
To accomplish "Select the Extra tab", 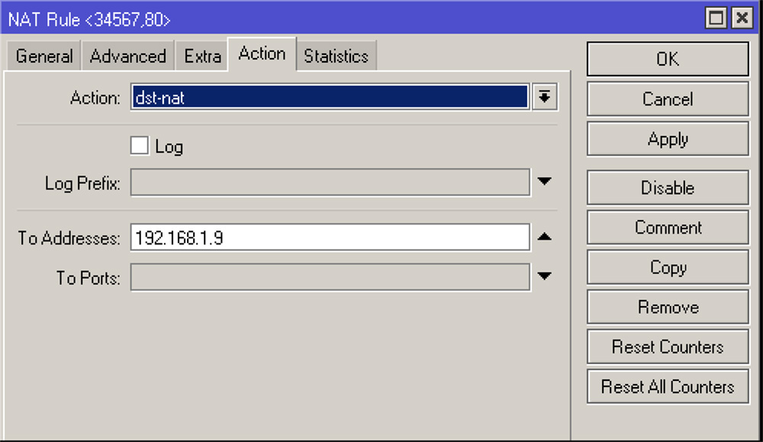I will click(x=202, y=56).
